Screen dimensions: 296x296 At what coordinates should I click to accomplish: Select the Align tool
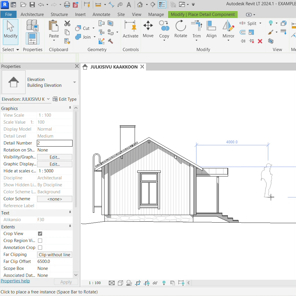pyautogui.click(x=211, y=29)
